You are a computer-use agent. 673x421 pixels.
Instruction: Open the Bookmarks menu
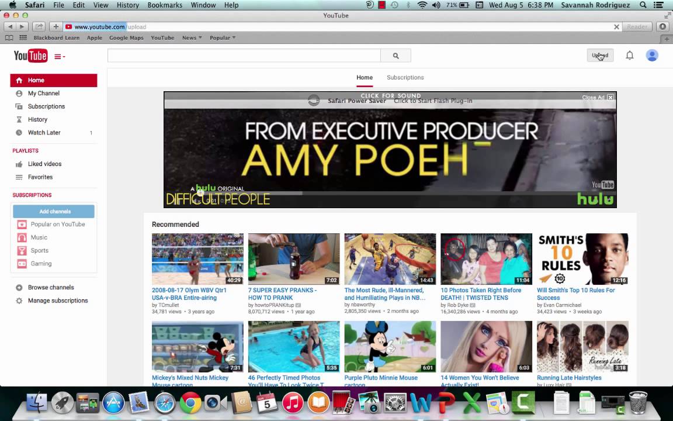pos(165,5)
